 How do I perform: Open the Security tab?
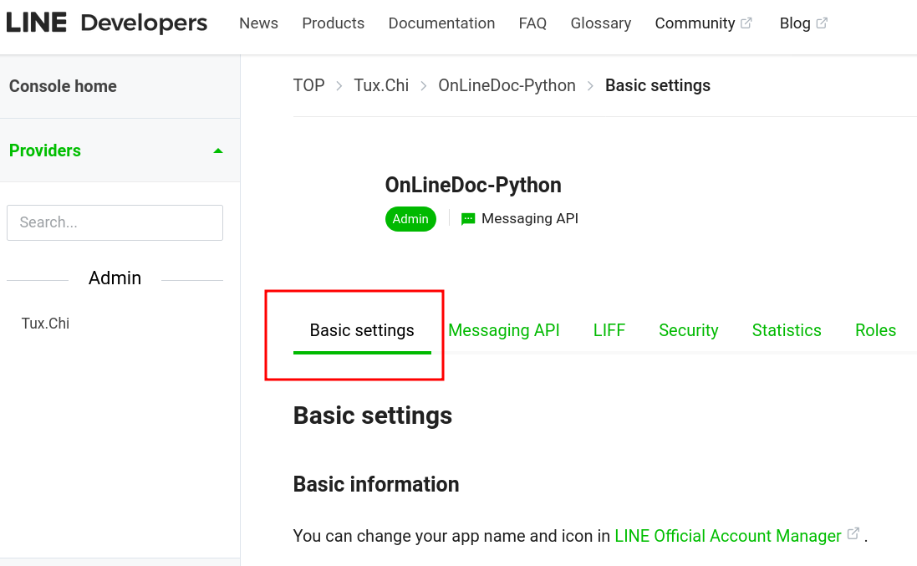click(x=688, y=330)
